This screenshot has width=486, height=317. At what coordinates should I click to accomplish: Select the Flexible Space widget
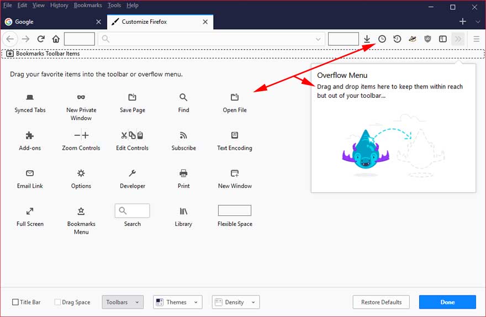coord(235,210)
